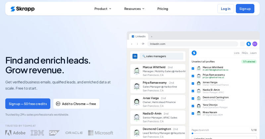
Task: Click Marcus Whitfield avatar in Skrapp panel
Action: 199,69
